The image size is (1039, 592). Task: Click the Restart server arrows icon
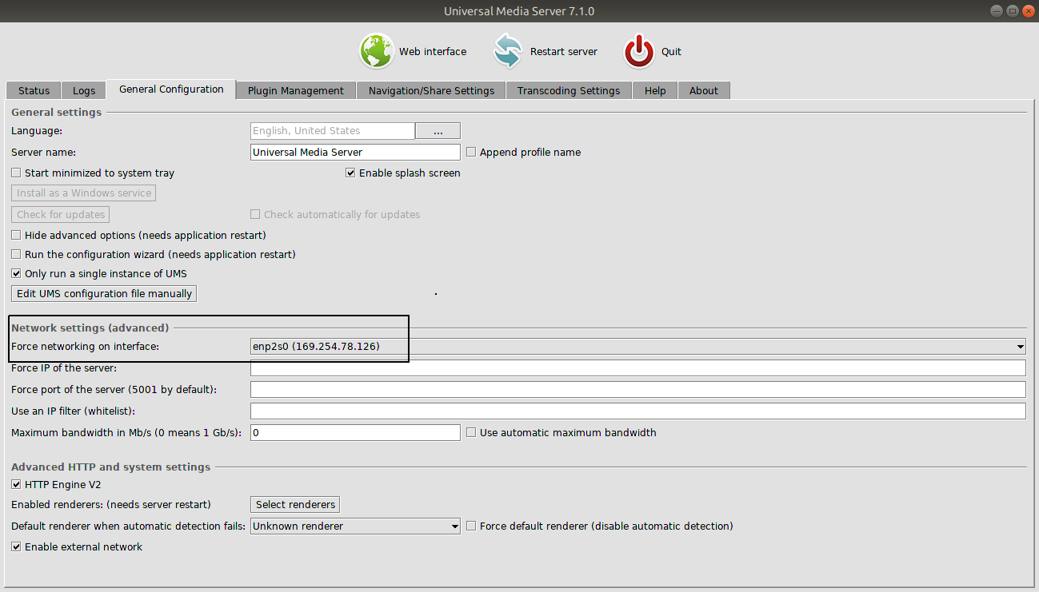[x=507, y=51]
